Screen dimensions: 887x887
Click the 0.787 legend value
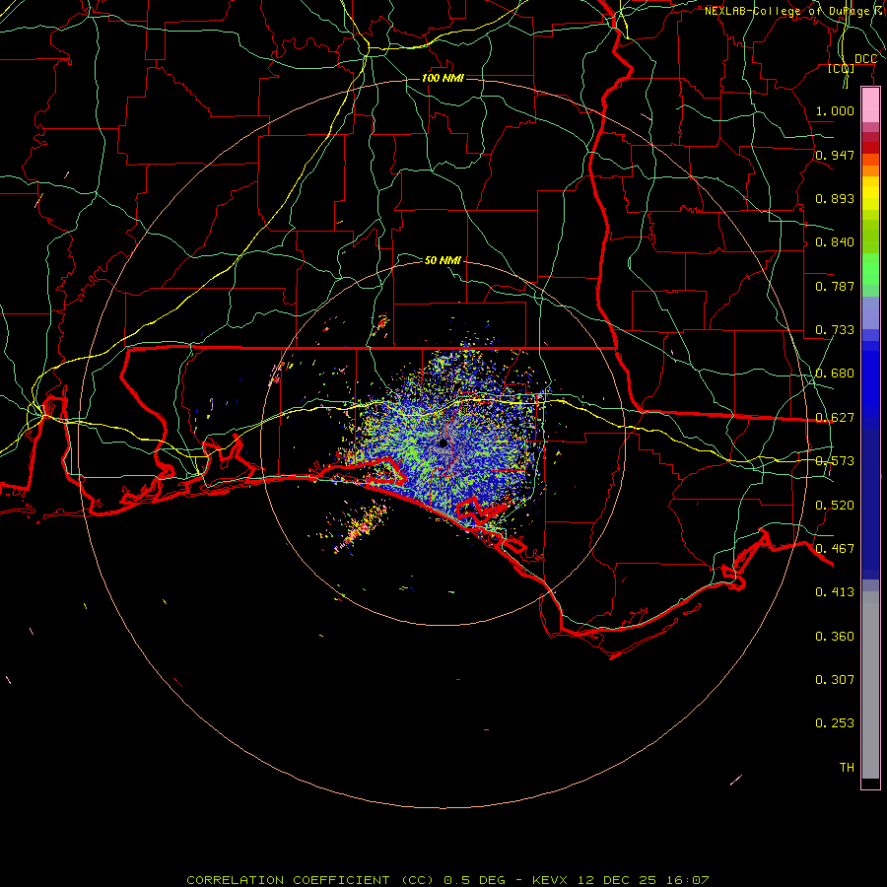(835, 286)
